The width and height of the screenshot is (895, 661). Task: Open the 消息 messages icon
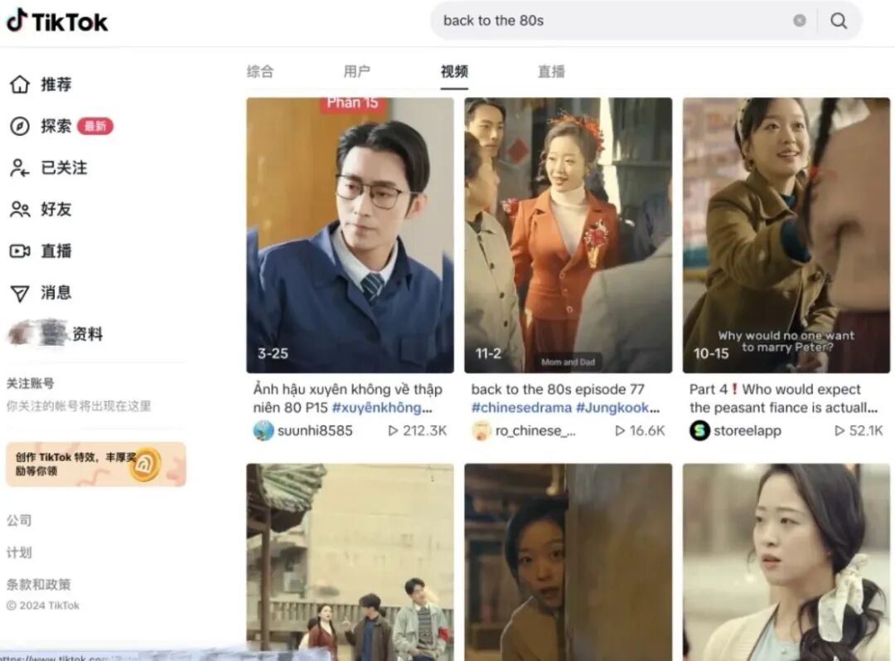(x=19, y=293)
